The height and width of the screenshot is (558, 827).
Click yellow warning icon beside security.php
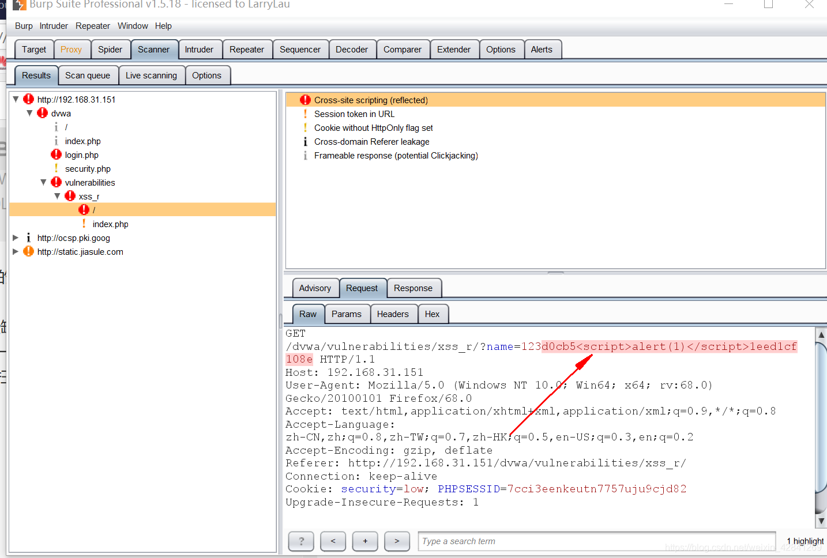[x=56, y=168]
